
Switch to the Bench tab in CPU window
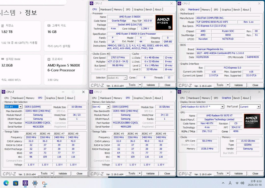pyautogui.click(x=149, y=9)
